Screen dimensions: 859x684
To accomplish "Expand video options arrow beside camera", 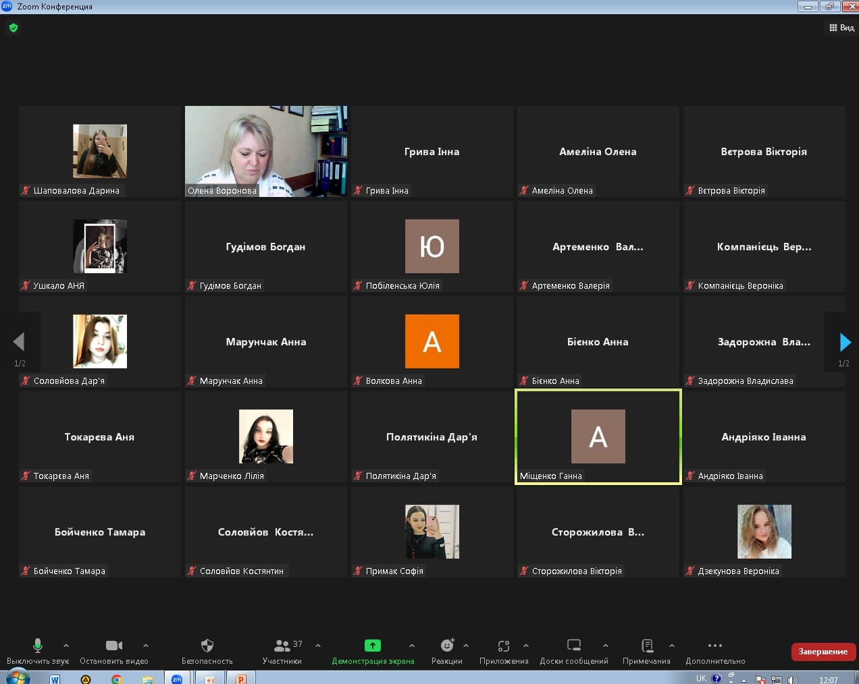I will point(146,646).
